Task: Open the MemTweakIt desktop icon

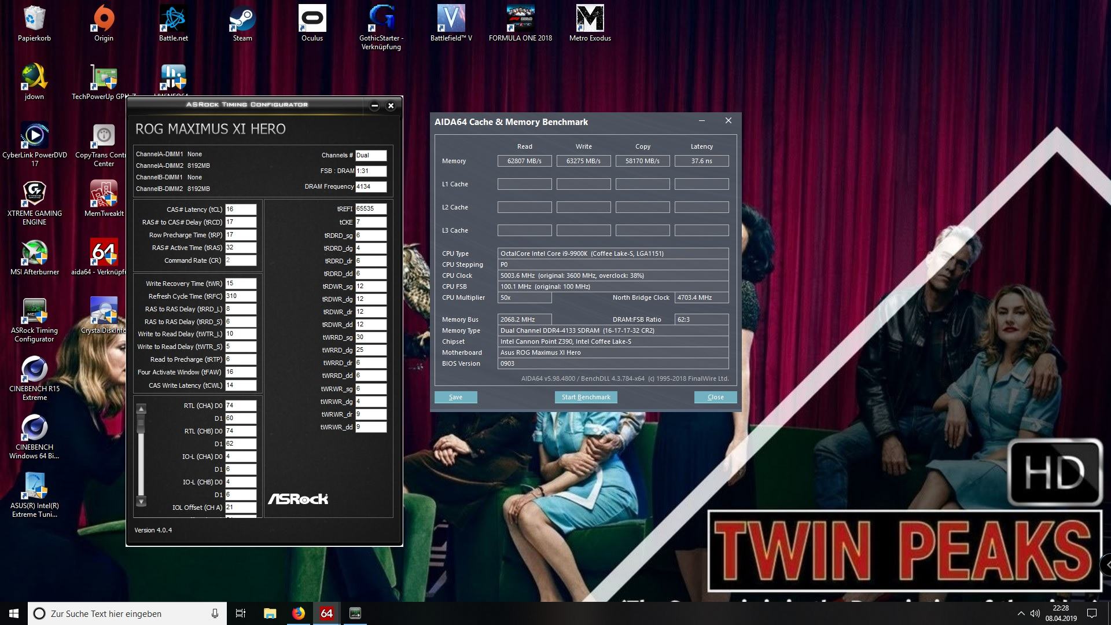Action: [x=104, y=198]
